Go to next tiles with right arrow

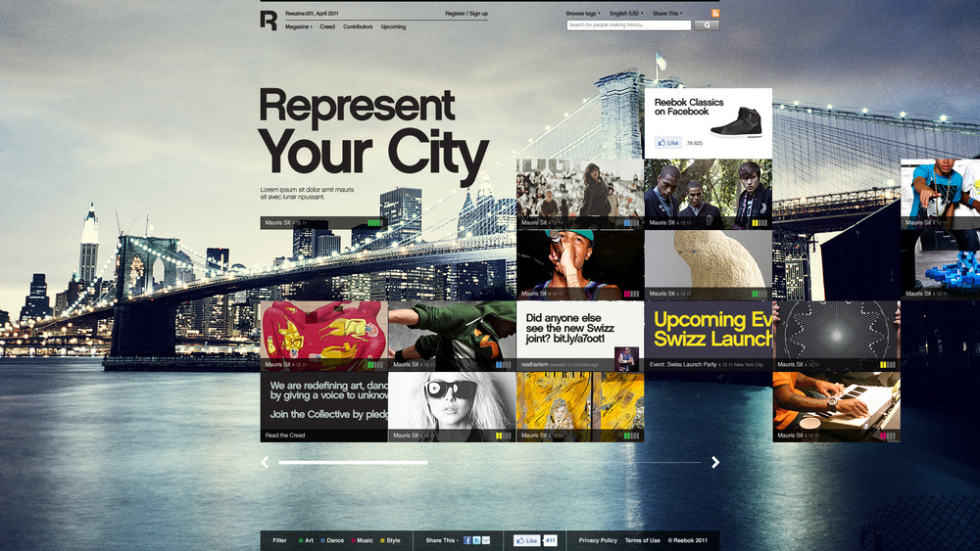coord(715,462)
